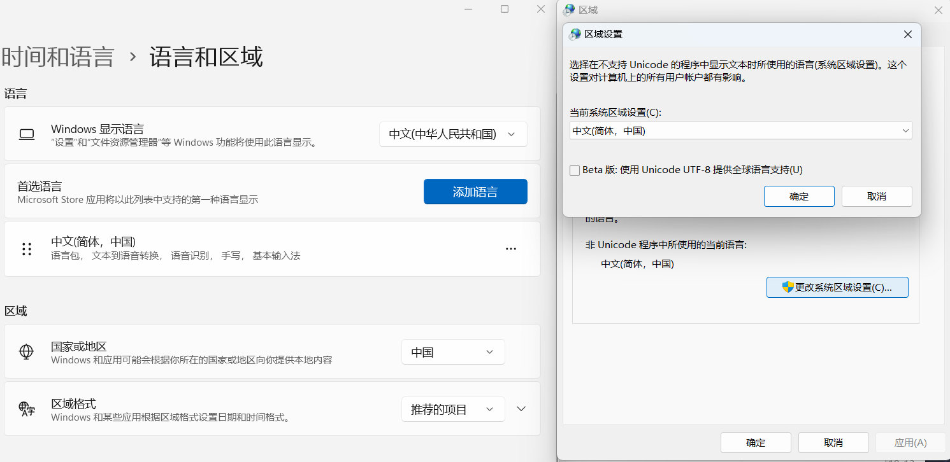Open the three-dot menu for 中文(简体，中国)
The image size is (950, 462).
[x=510, y=249]
